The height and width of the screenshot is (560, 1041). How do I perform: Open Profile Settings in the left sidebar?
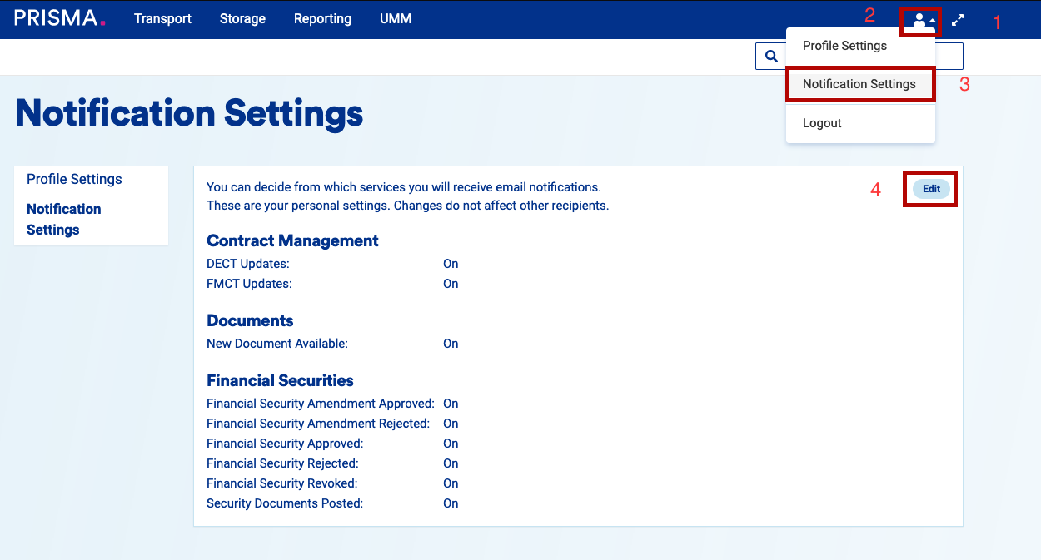(74, 179)
